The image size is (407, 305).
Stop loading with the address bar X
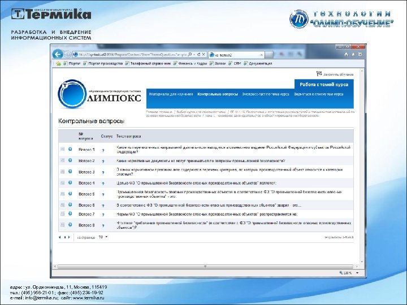pos(203,54)
